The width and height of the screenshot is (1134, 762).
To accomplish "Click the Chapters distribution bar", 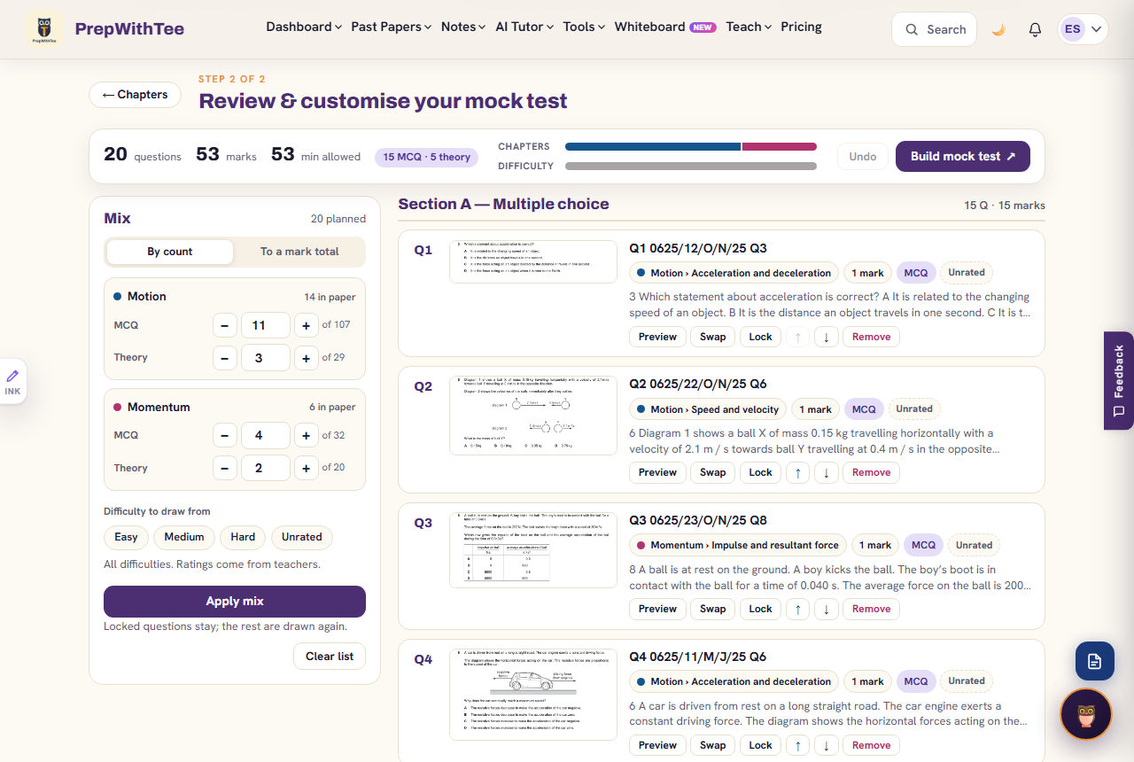I will point(691,147).
